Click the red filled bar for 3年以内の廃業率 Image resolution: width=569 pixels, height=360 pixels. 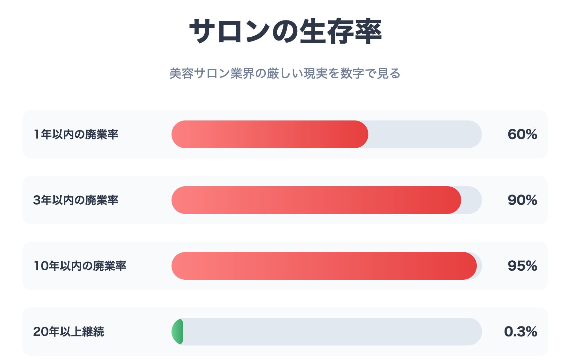coord(316,200)
